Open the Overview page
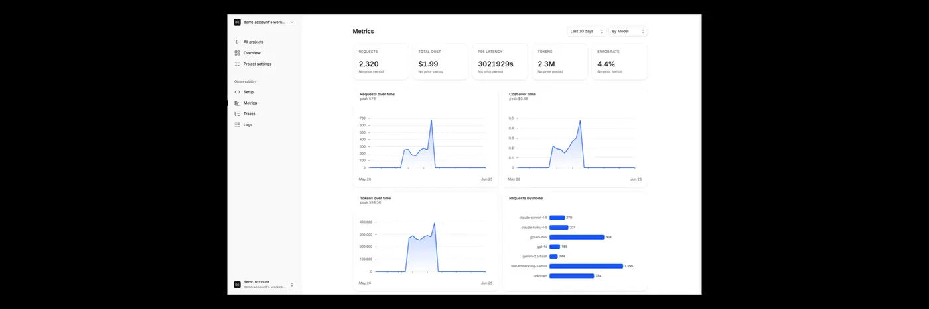 tap(252, 53)
